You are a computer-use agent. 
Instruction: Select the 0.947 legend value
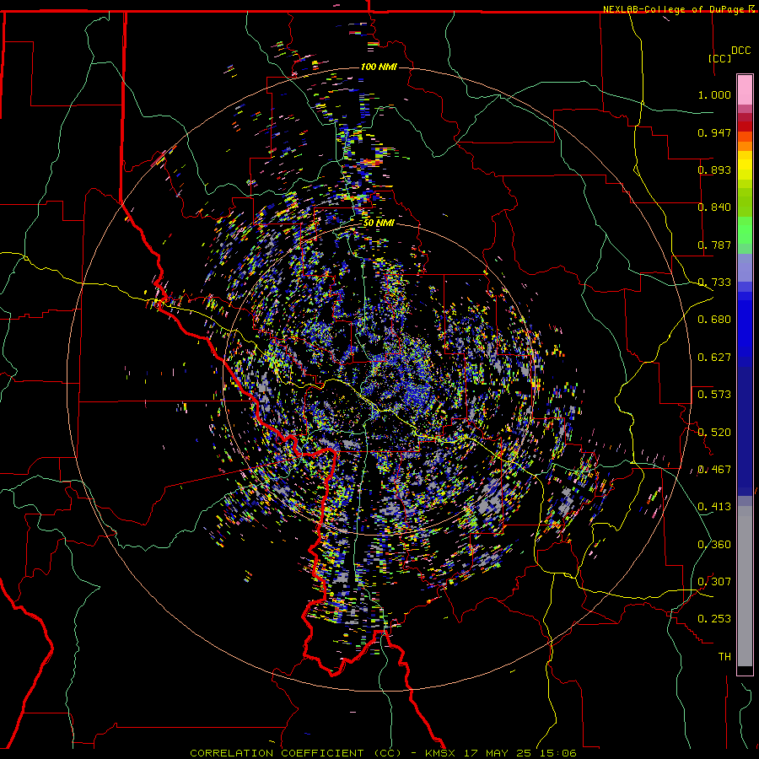[714, 132]
